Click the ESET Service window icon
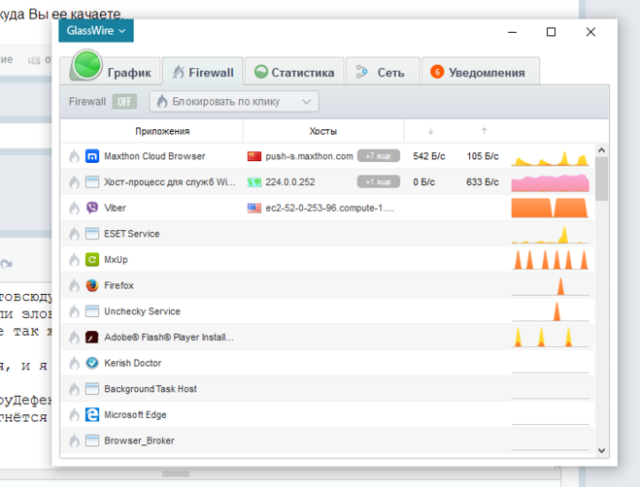640x487 pixels. (x=92, y=234)
